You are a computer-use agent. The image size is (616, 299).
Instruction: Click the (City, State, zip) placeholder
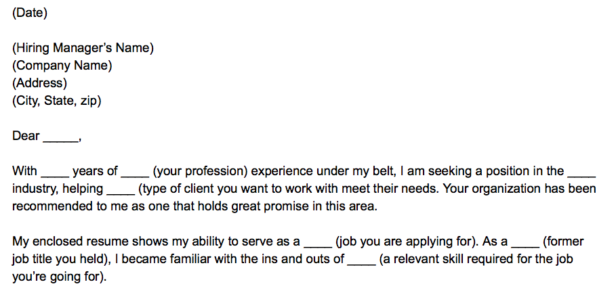(x=57, y=101)
